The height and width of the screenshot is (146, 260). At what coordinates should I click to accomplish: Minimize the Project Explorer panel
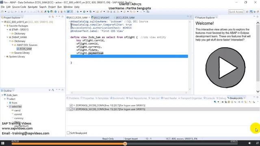[x=59, y=17]
